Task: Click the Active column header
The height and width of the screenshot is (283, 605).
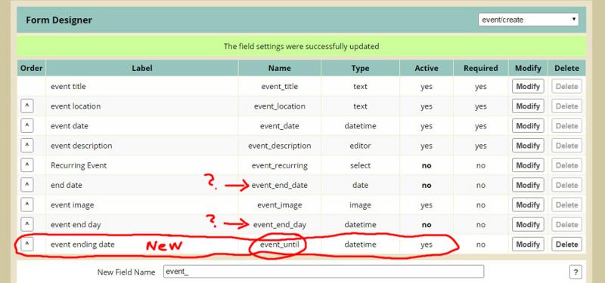Action: (x=427, y=68)
